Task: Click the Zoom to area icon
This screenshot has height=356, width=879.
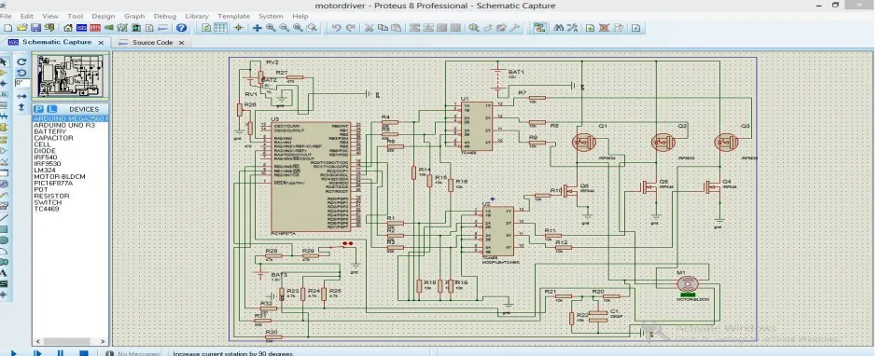Action: click(x=312, y=27)
